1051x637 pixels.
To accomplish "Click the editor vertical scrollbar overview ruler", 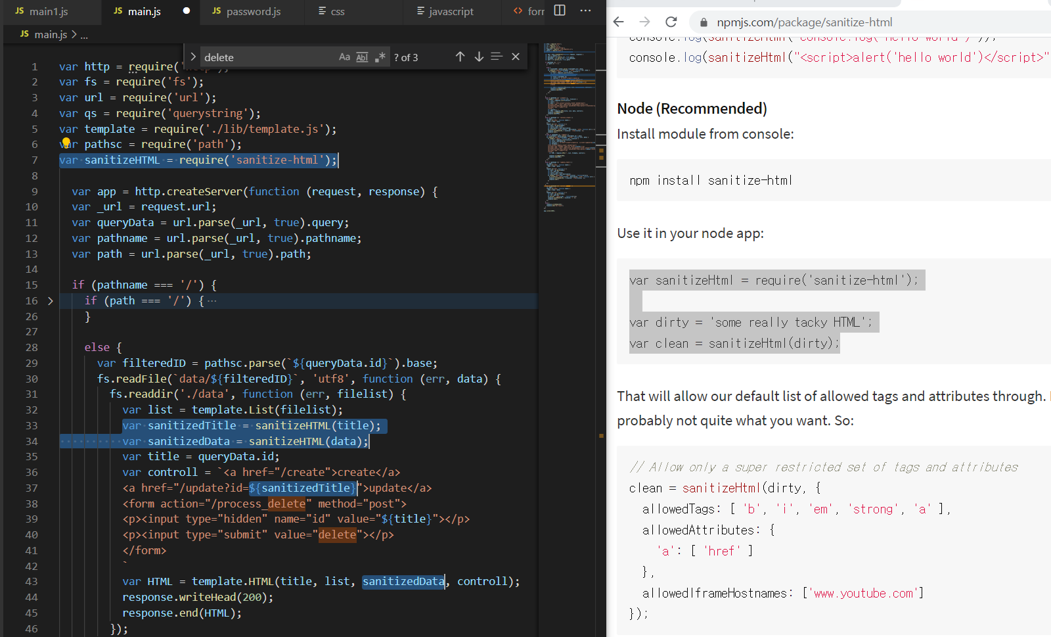I will (601, 339).
